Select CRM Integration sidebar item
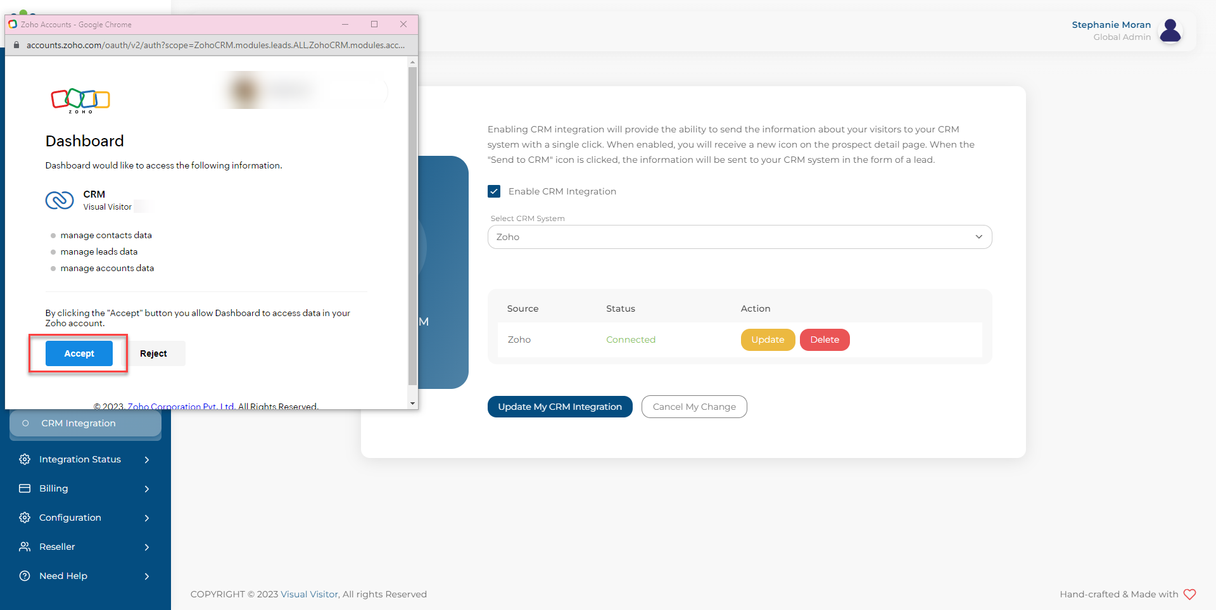The height and width of the screenshot is (610, 1216). 85,423
